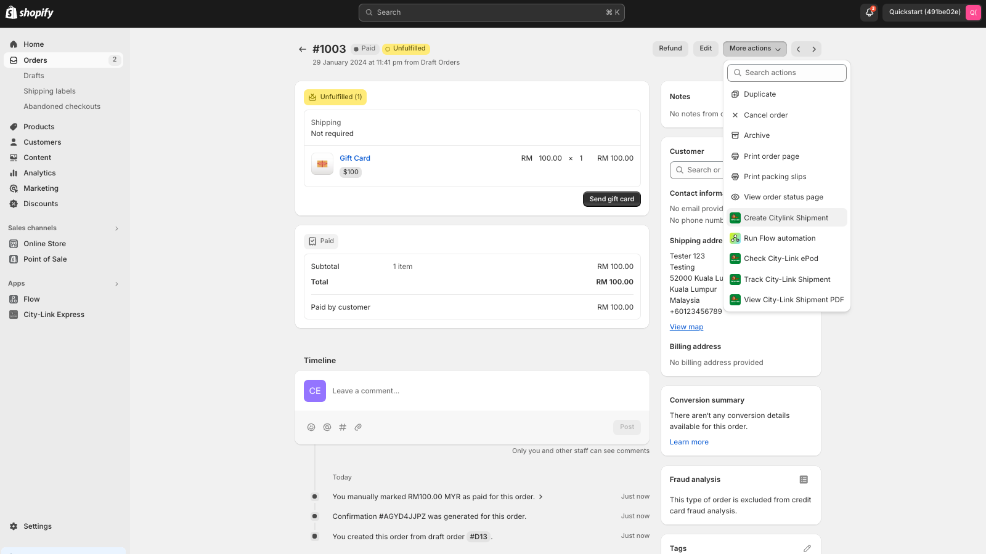Choose Run Flow automation
This screenshot has width=986, height=554.
pyautogui.click(x=787, y=238)
